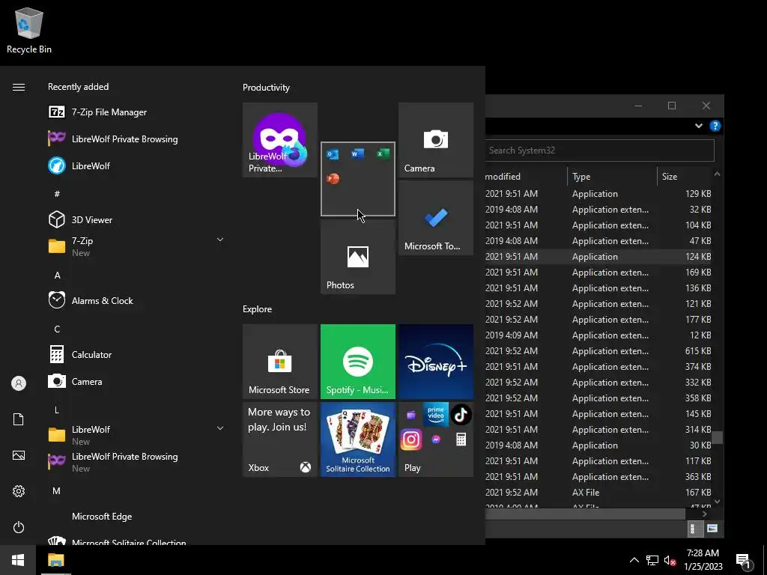
Task: Open File Explorer from taskbar
Action: [x=55, y=560]
